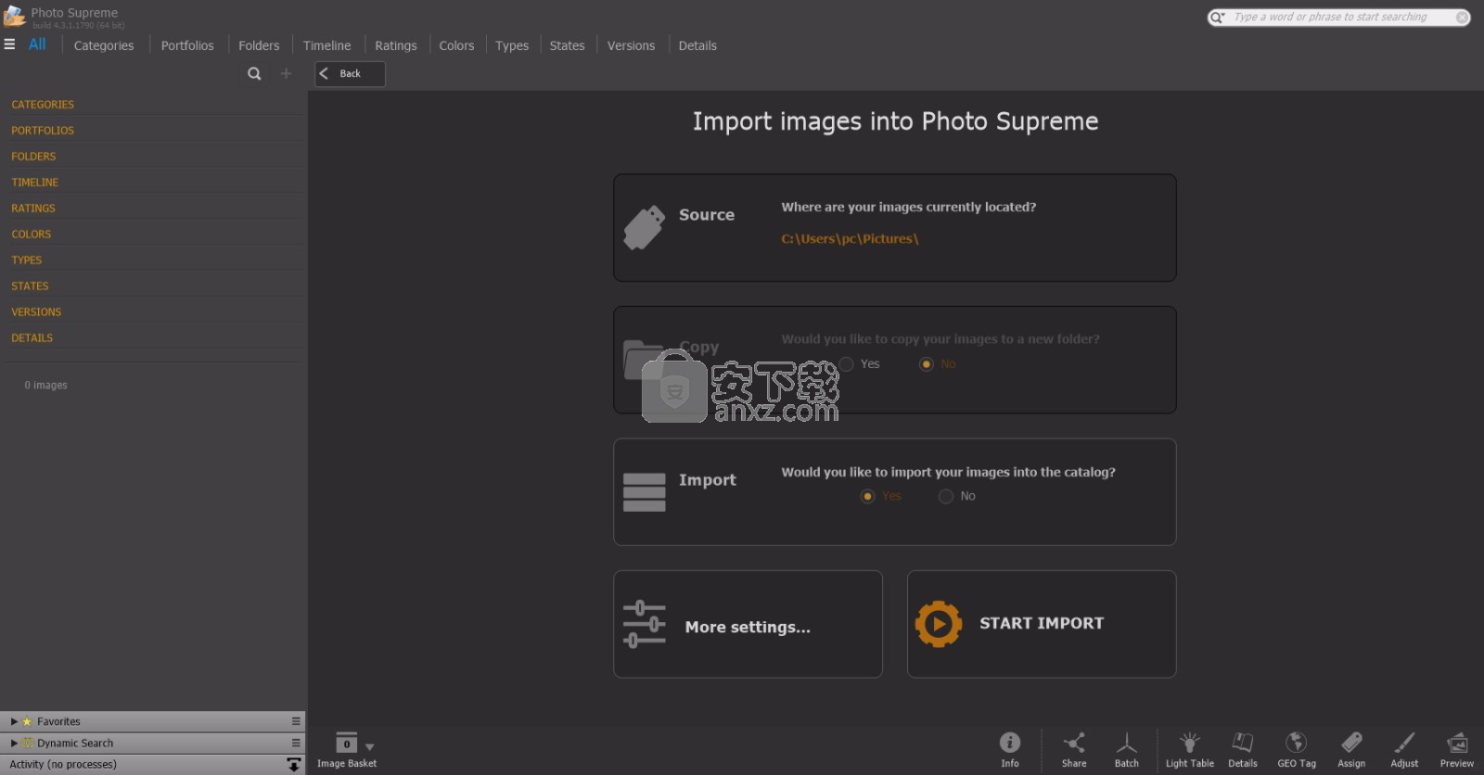Open the Image Basket icon
The width and height of the screenshot is (1484, 775).
coord(346,743)
